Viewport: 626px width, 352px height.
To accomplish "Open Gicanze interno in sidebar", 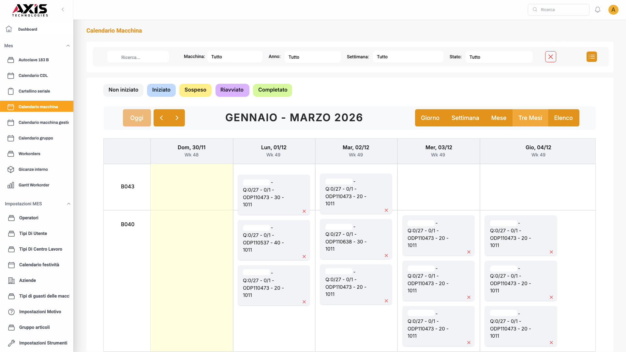I will coord(33,169).
